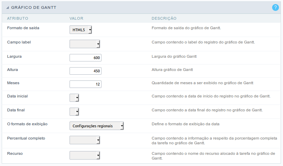Click the Meses input field with 12

(86, 84)
